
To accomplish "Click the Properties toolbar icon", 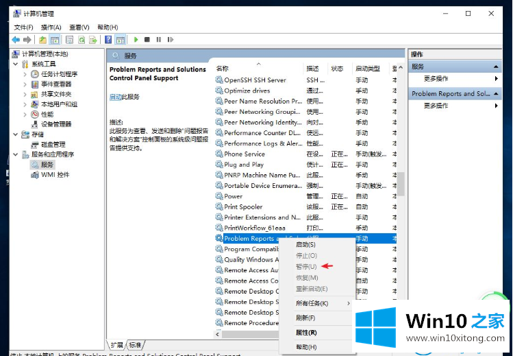I will click(x=69, y=40).
